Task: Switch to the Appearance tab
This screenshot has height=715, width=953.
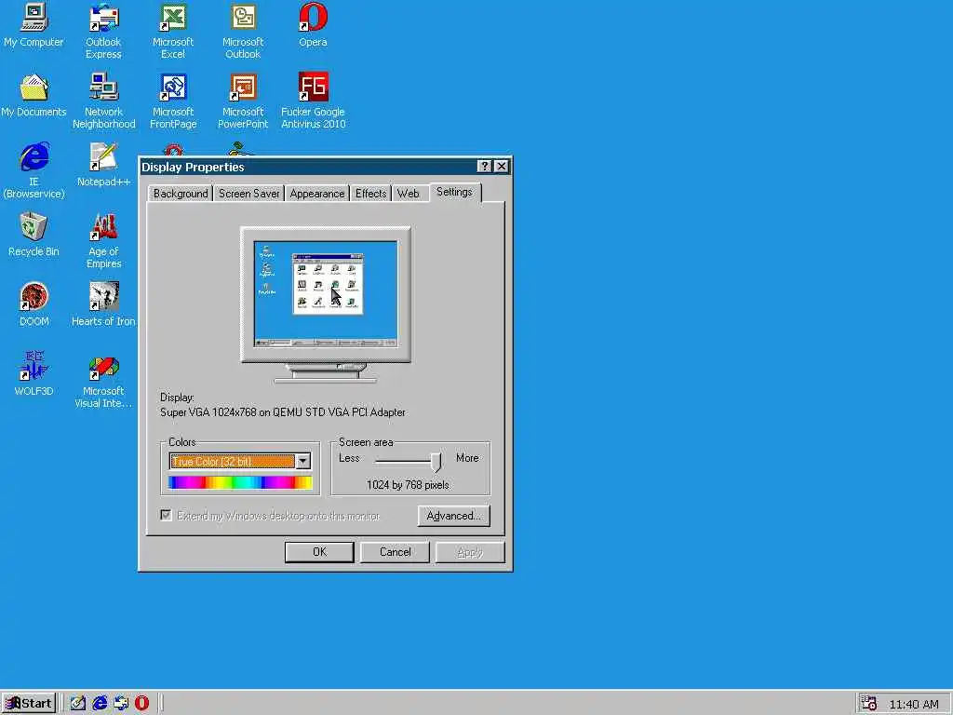Action: point(316,194)
